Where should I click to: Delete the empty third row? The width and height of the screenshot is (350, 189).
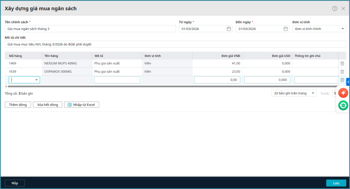[342, 80]
